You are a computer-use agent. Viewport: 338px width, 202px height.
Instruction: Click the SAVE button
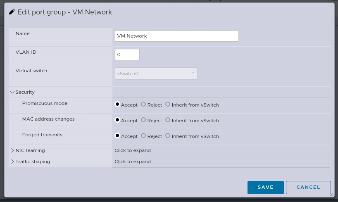[x=266, y=188]
